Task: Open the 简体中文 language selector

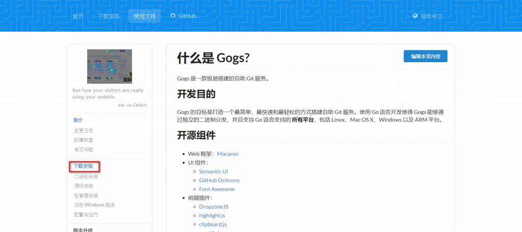Action: (x=431, y=16)
